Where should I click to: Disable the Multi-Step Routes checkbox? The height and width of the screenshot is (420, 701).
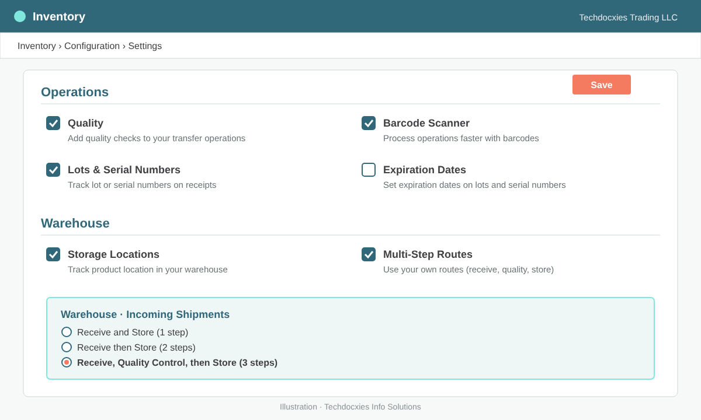point(369,254)
